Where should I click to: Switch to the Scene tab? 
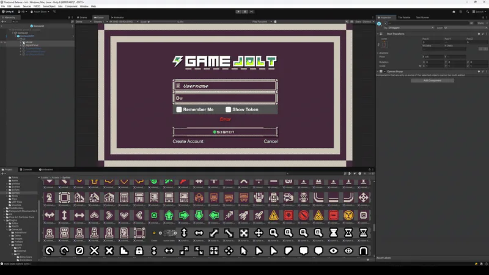tap(83, 18)
